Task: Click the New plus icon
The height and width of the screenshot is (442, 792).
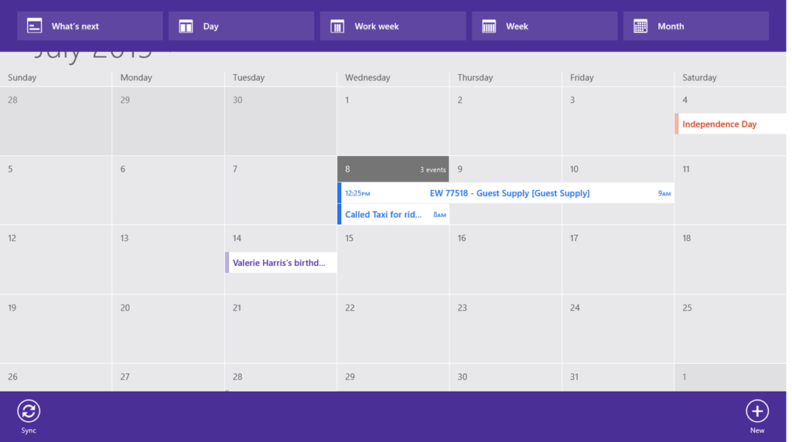Action: [x=756, y=411]
